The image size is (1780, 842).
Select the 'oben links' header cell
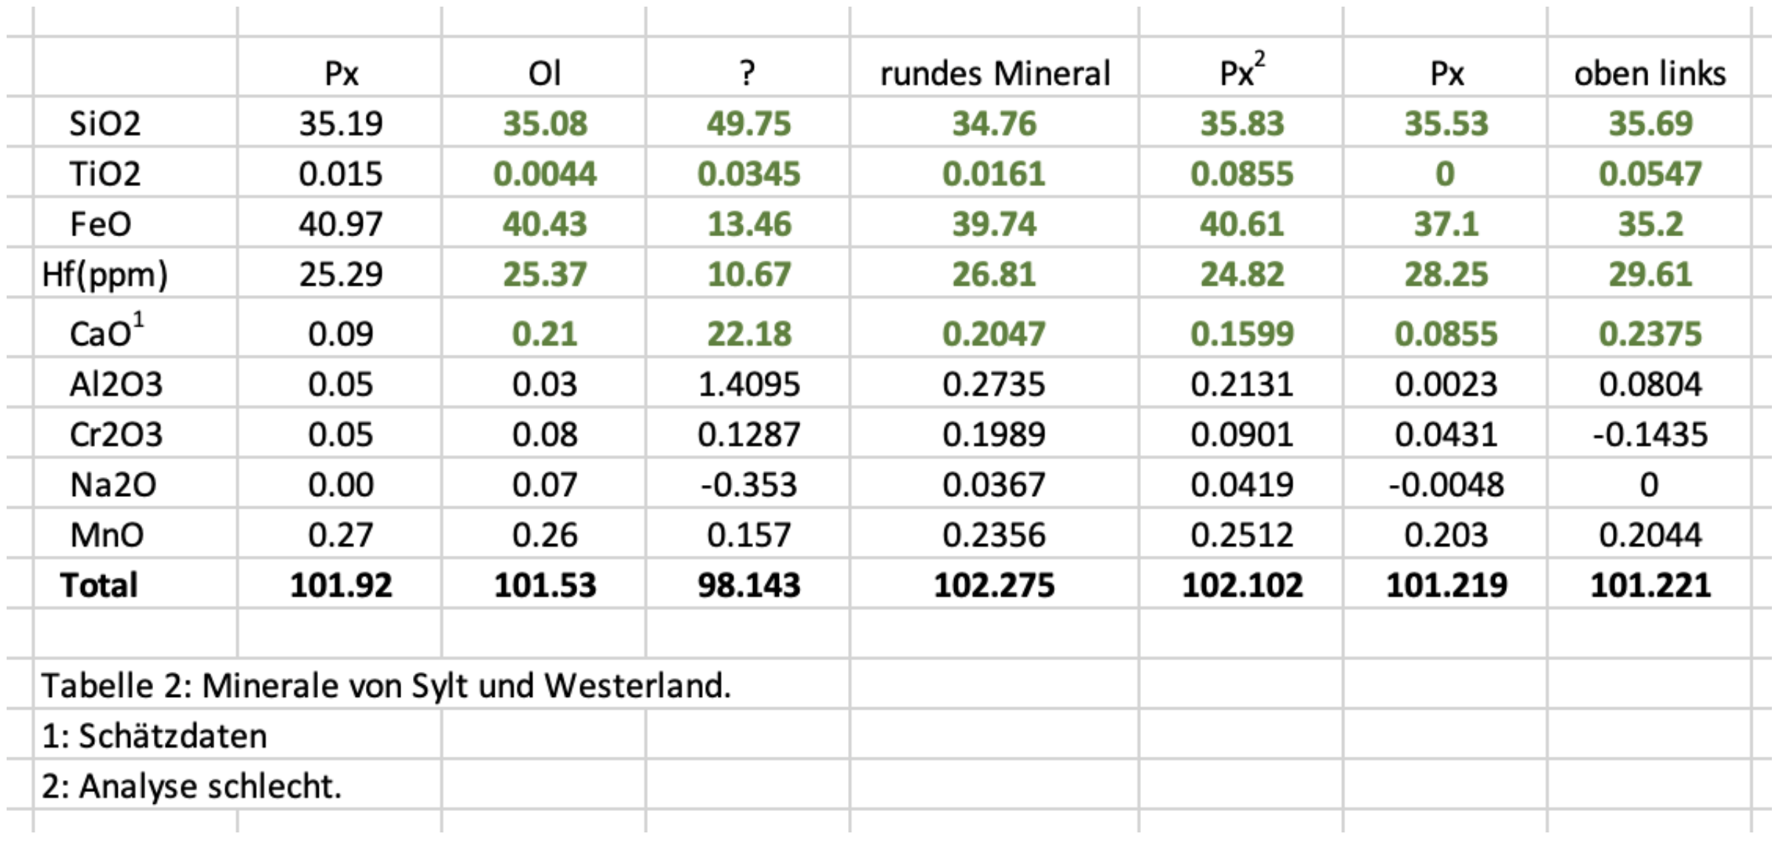(1650, 74)
